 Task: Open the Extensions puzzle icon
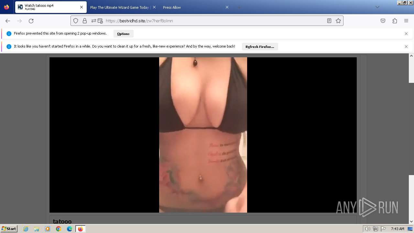tap(395, 21)
